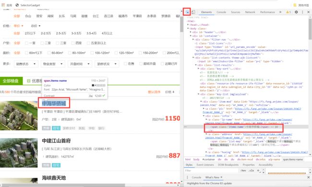Expand the head element node
The image size is (312, 187).
(188, 24)
